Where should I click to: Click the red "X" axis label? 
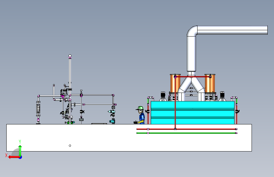6,155
